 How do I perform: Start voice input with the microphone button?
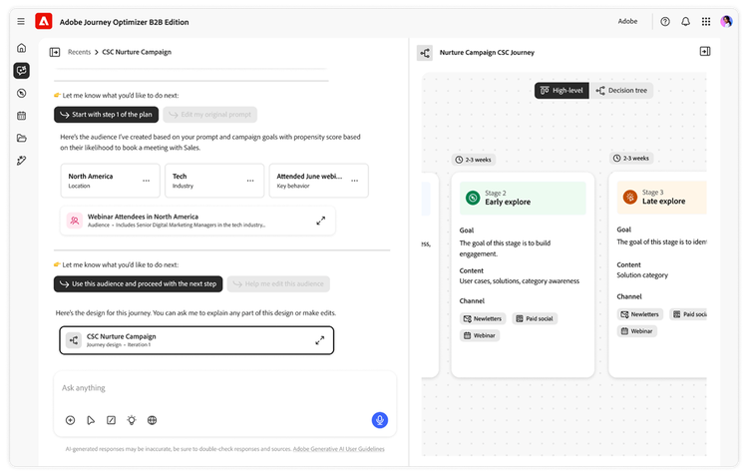coord(380,420)
